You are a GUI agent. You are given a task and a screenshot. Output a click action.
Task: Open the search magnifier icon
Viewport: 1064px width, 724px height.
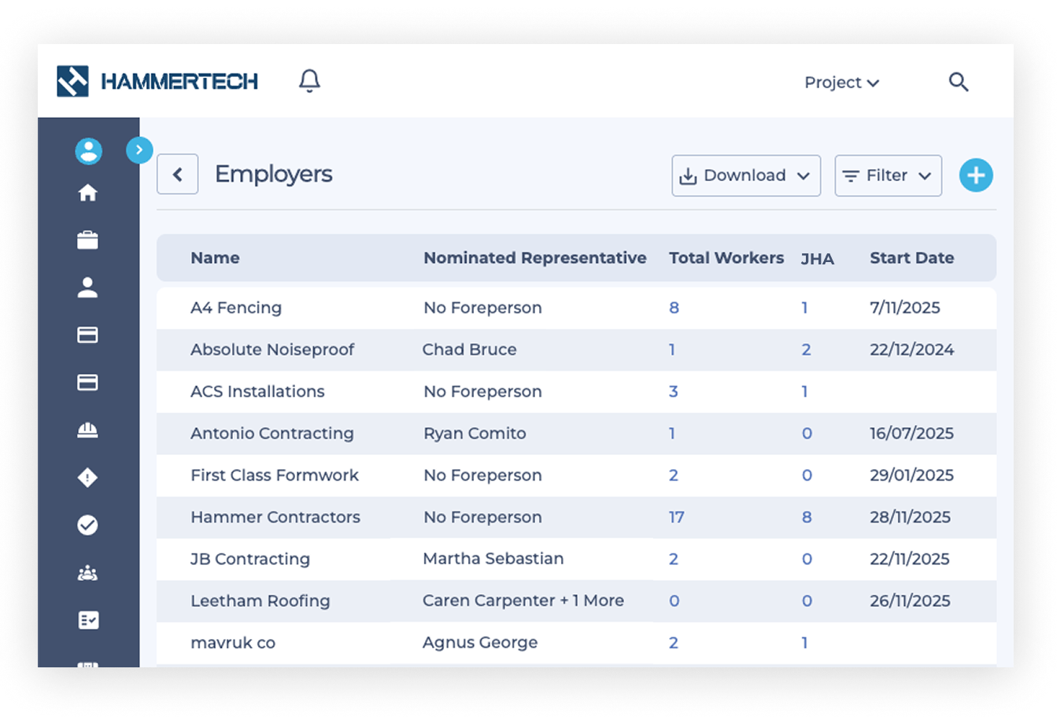pos(959,82)
